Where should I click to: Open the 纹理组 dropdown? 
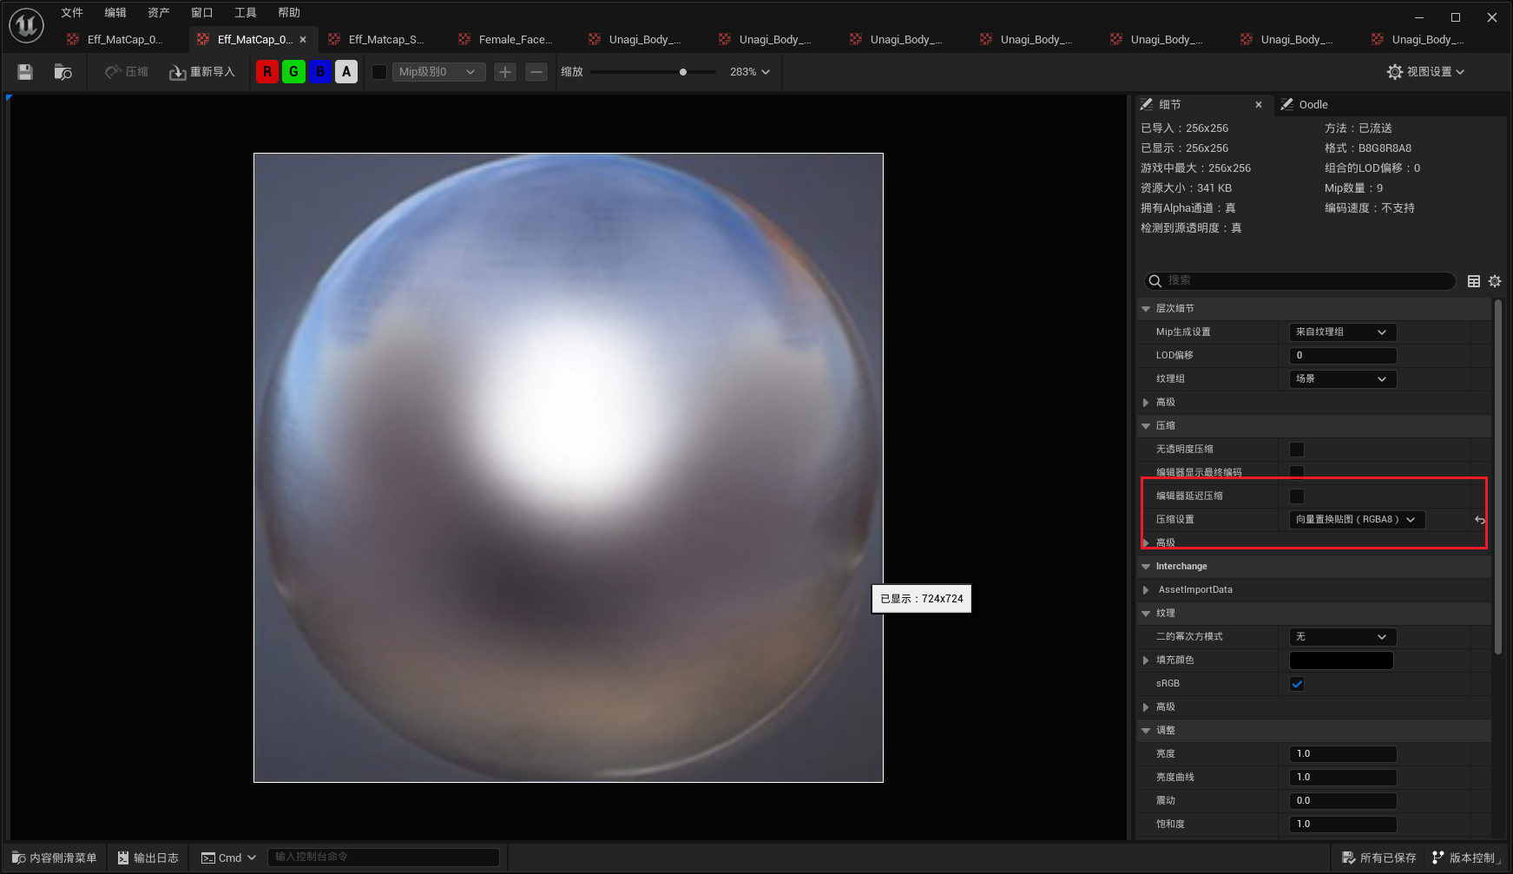coord(1342,379)
